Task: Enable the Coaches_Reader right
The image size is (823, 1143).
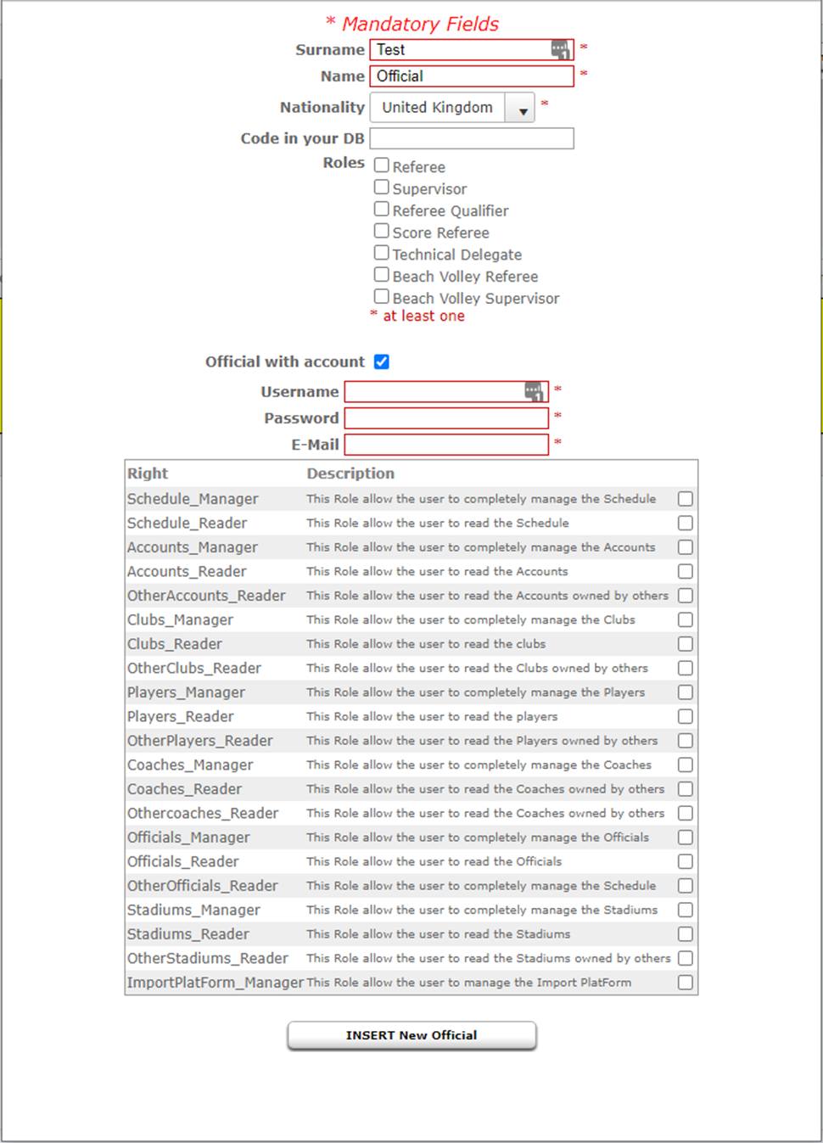Action: click(686, 789)
